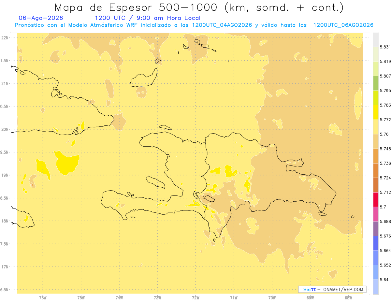Click the 8.5N latitude tick label
The height and width of the screenshot is (302, 391).
(x=5, y=198)
